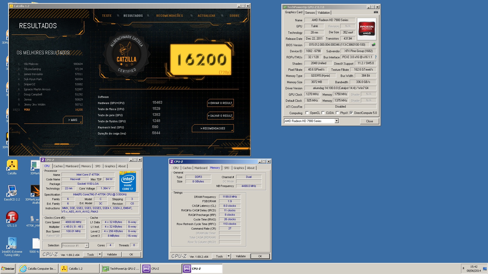Toggle the OpenCL checkbox
This screenshot has height=274, width=488.
pyautogui.click(x=307, y=113)
